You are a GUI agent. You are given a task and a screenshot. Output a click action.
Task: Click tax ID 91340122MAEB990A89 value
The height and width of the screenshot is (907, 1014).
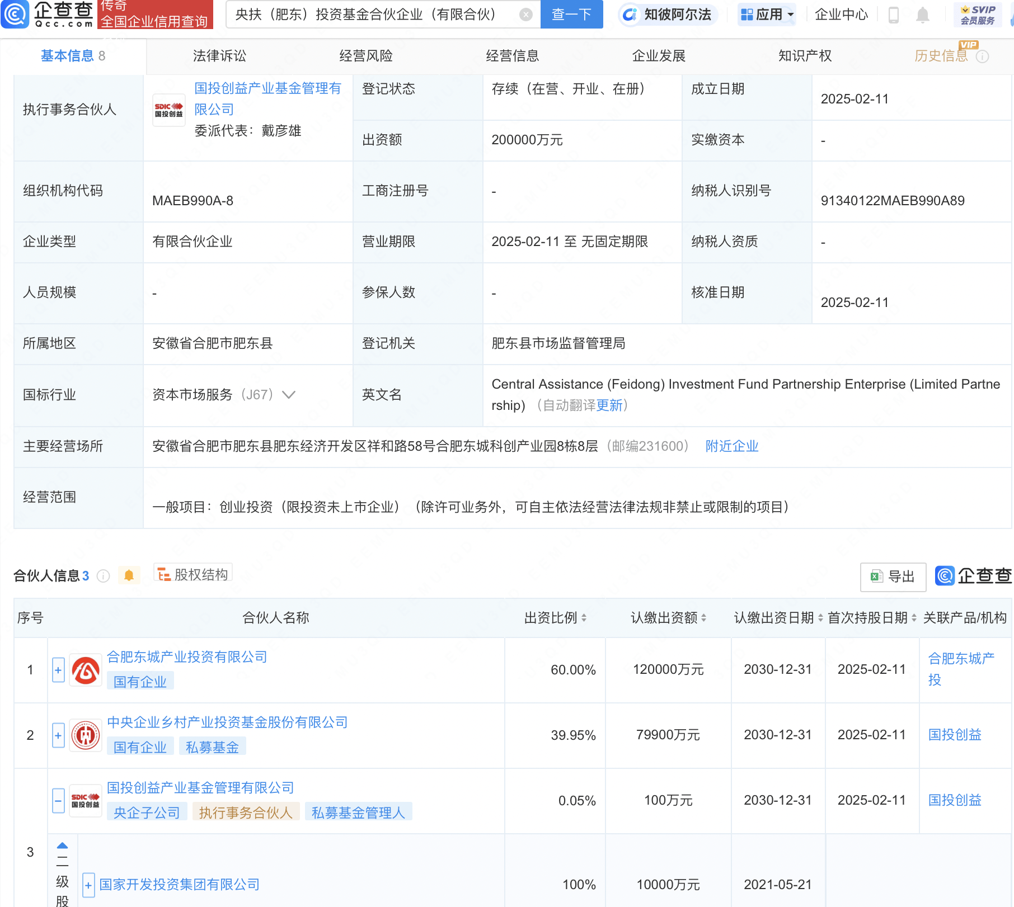click(893, 201)
